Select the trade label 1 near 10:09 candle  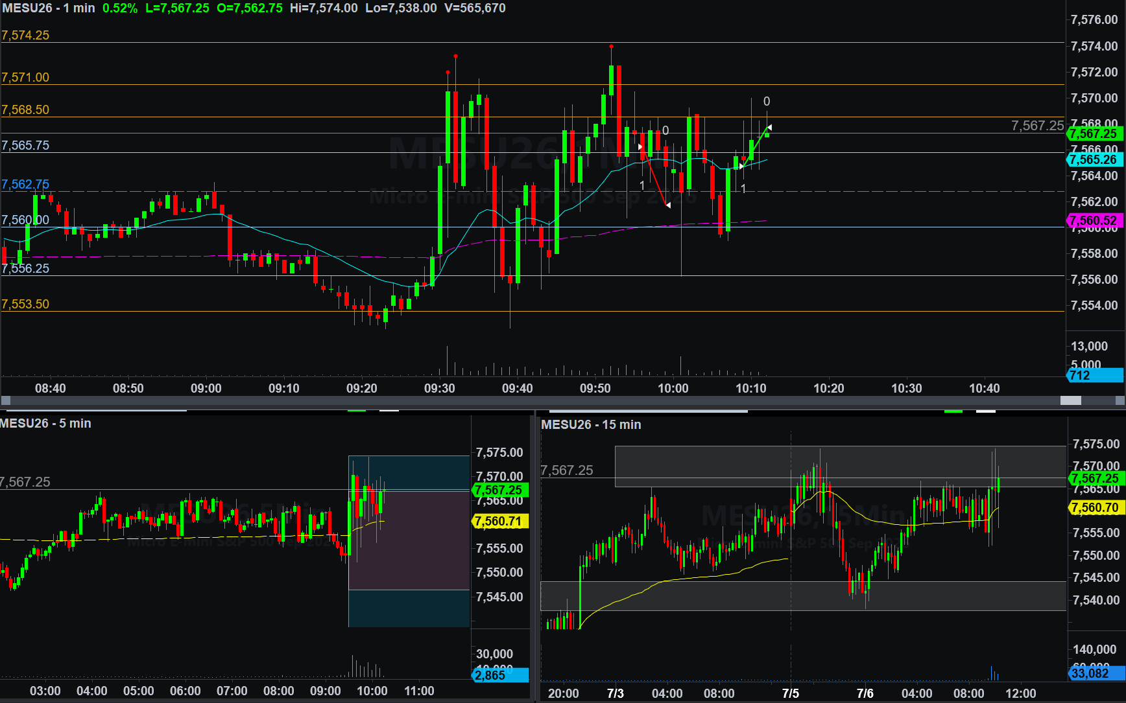[x=743, y=189]
